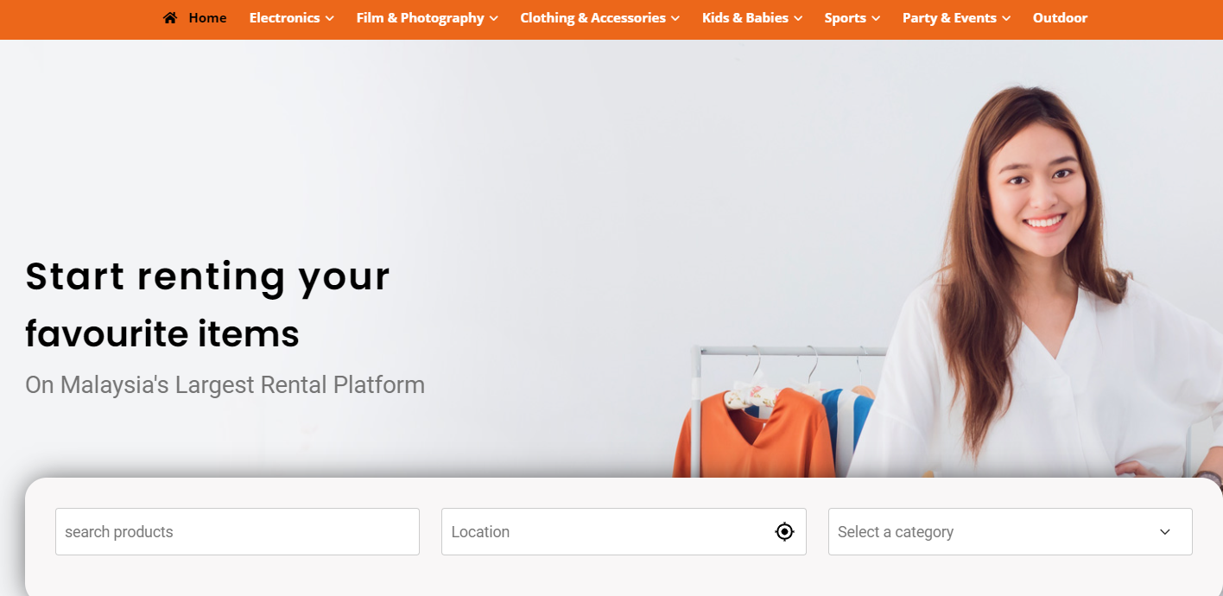Use the current location target icon
This screenshot has width=1223, height=596.
pos(784,532)
